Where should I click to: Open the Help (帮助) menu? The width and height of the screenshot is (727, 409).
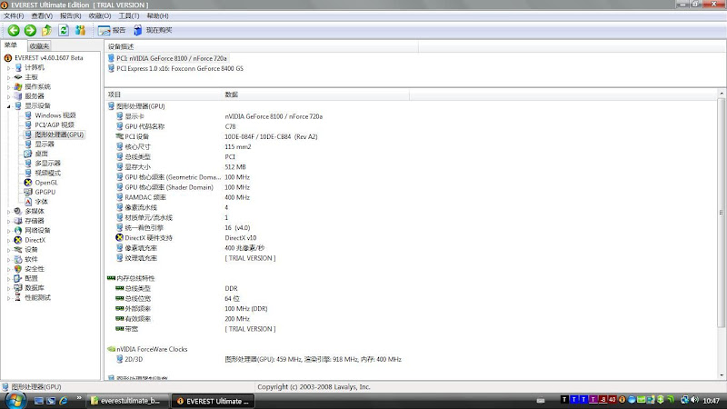tap(157, 15)
